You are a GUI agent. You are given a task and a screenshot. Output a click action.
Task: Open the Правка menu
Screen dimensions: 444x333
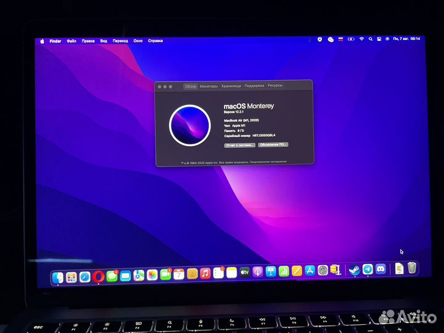pos(88,41)
